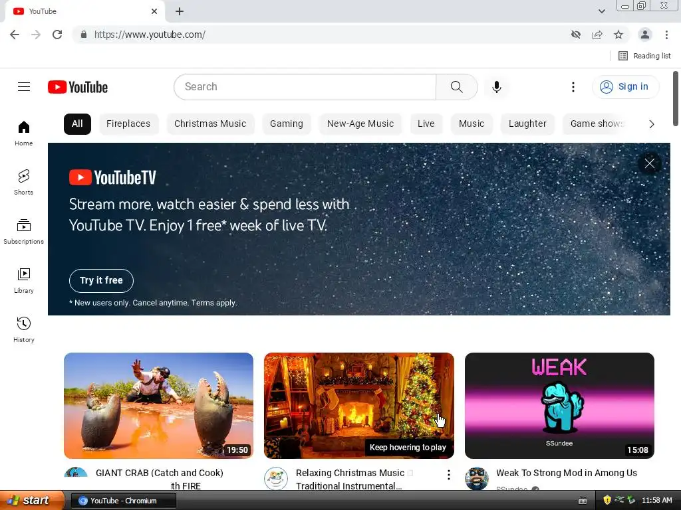Click the browser address bar URL
Image resolution: width=681 pixels, height=510 pixels.
pos(150,35)
